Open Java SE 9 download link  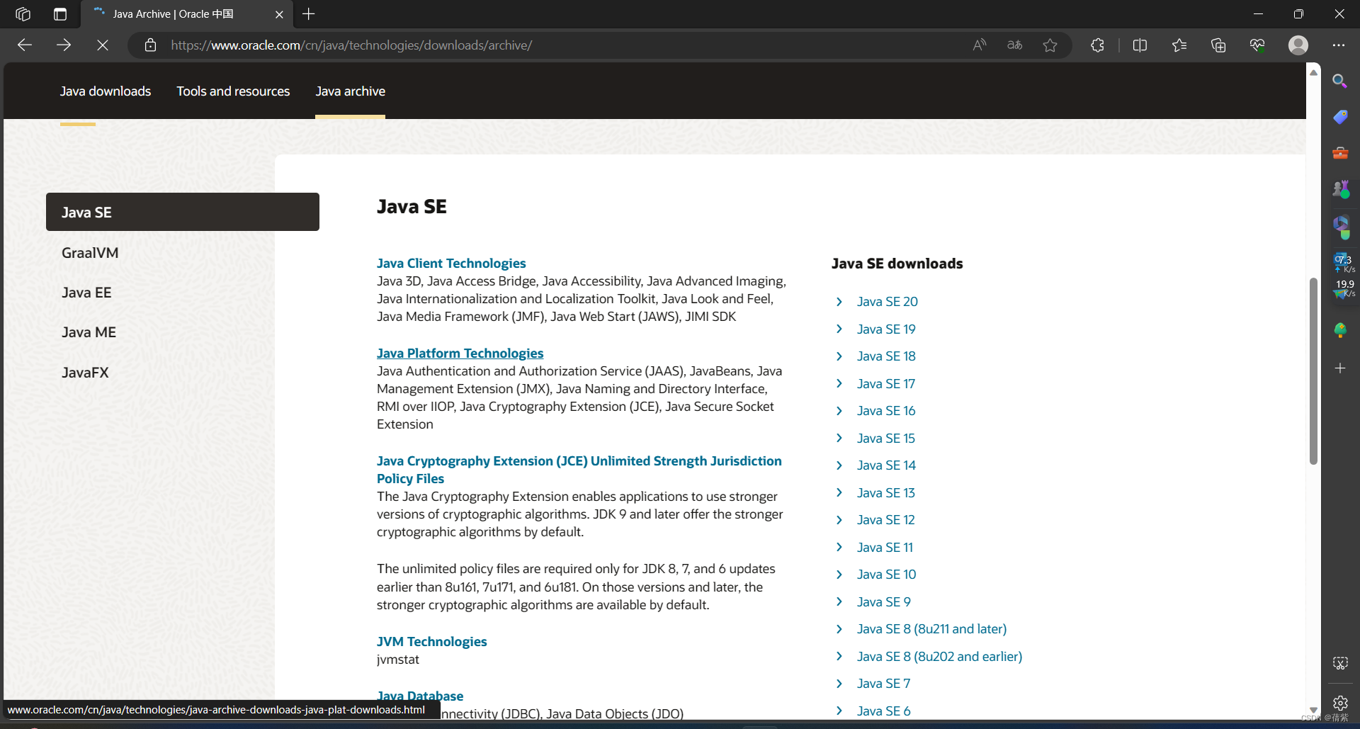tap(883, 602)
